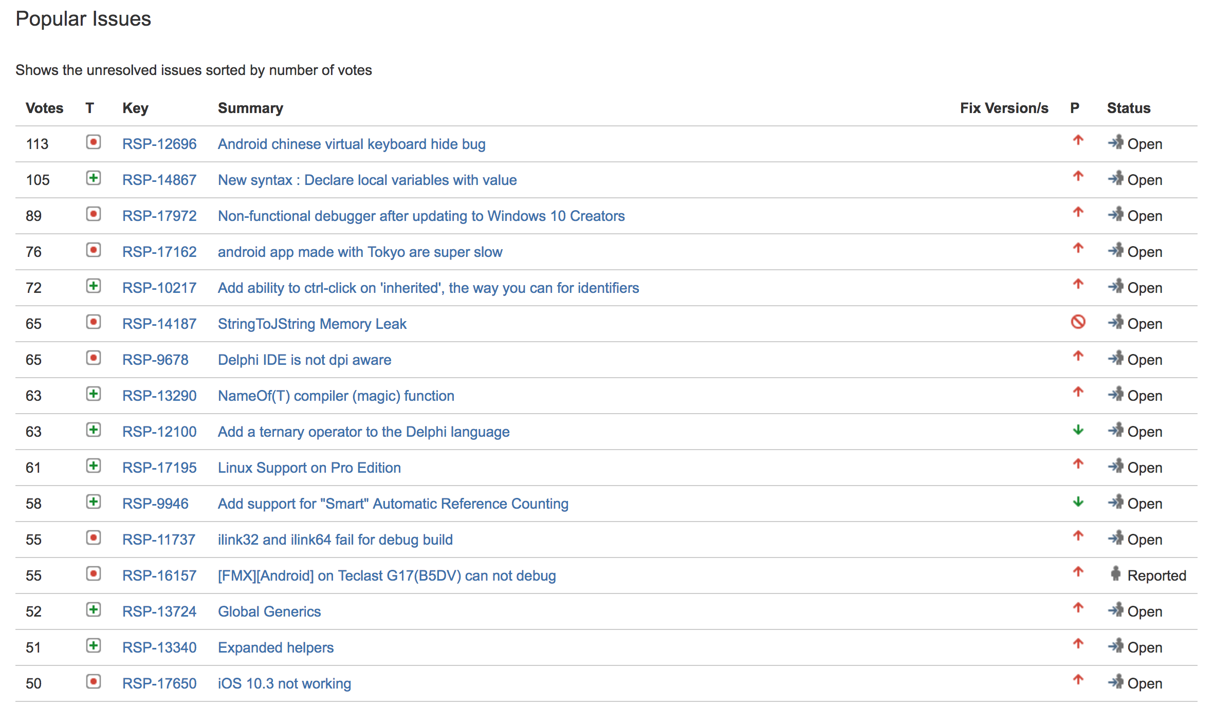1214x706 pixels.
Task: Open 'Global Generics' summary link
Action: tap(269, 611)
